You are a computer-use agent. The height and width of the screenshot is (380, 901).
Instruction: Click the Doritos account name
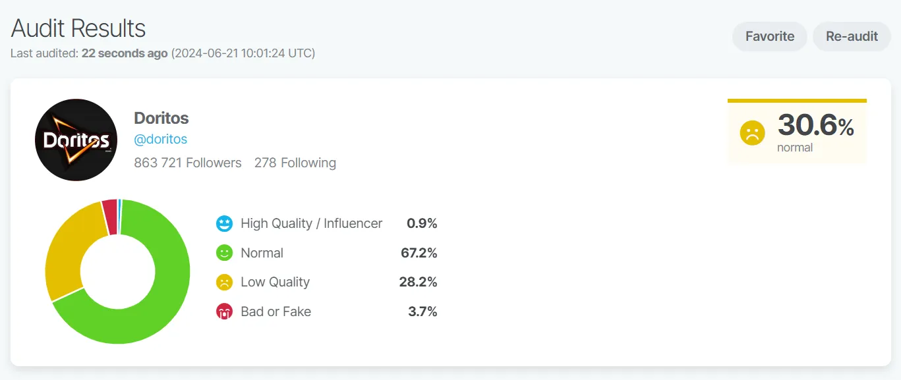pyautogui.click(x=161, y=118)
